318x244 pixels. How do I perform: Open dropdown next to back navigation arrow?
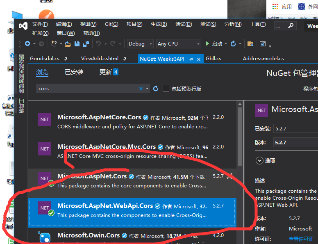(x=34, y=43)
